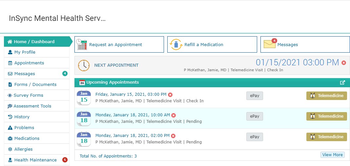Open sidebar Messages with 4 badge
Screen dimensions: 350x166
(25, 74)
